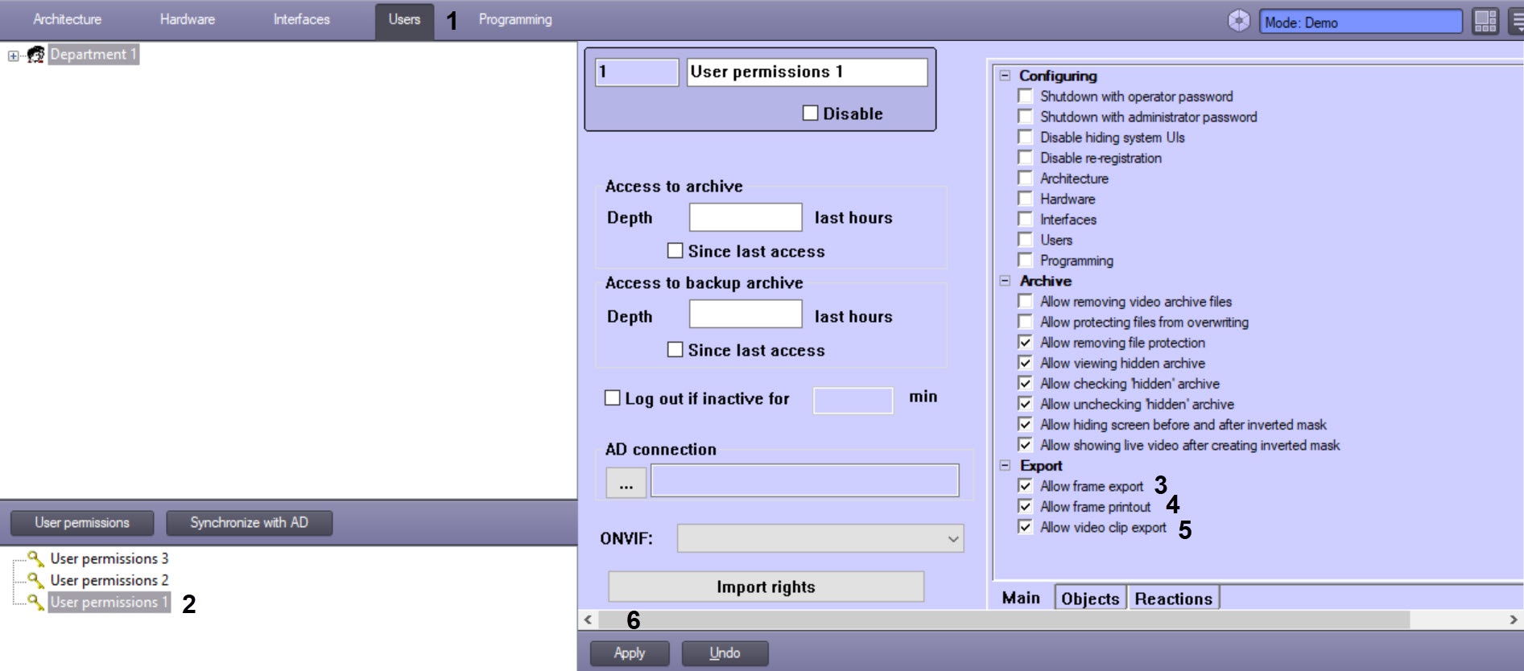Collapse the Export permissions group
Screen dimensions: 1524x671
point(1005,465)
